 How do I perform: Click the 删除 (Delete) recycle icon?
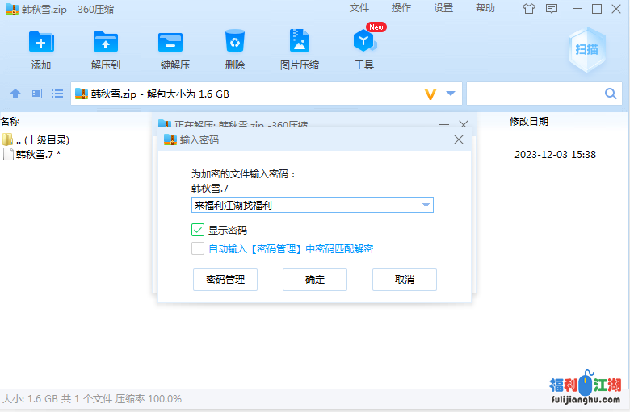(235, 43)
